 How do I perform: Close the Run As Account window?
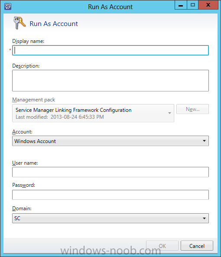pos(208,5)
